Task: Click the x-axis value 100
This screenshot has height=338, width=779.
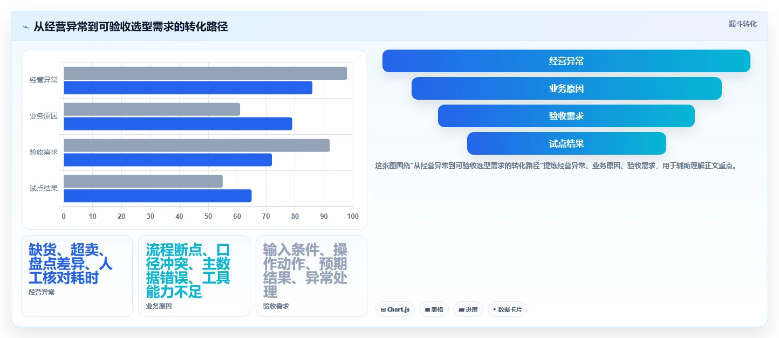Action: [353, 217]
